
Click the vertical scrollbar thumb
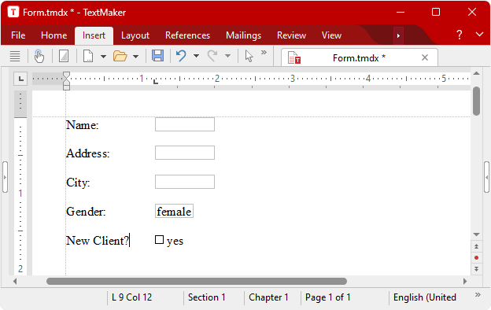(477, 101)
